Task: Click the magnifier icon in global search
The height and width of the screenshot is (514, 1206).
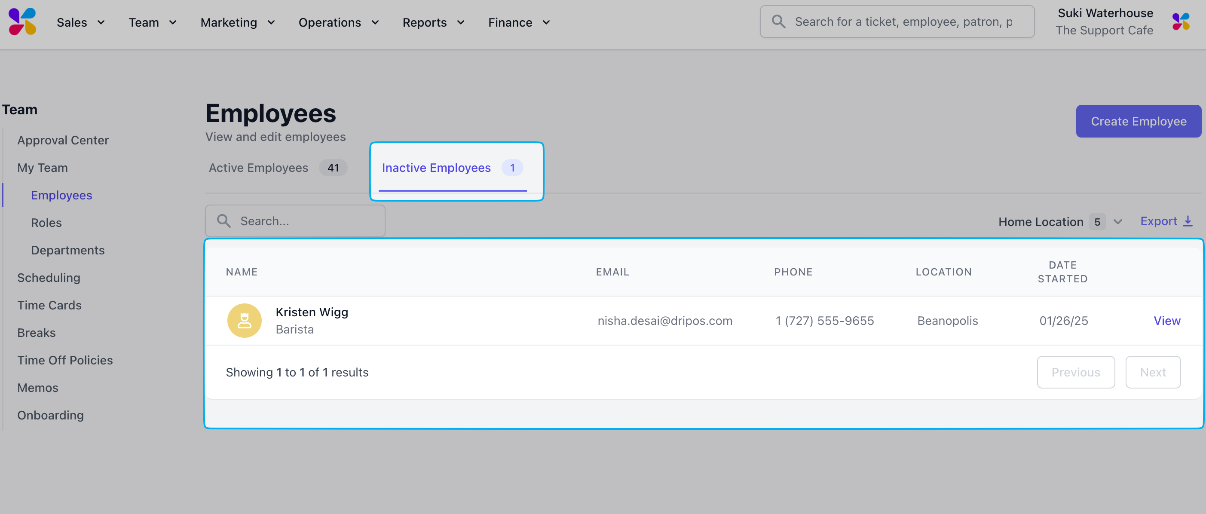Action: (x=778, y=21)
